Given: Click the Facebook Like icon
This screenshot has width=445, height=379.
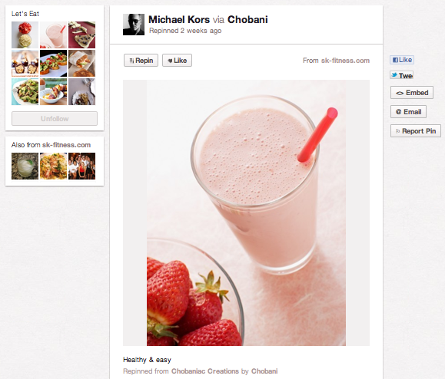Looking at the screenshot, I should pos(402,60).
